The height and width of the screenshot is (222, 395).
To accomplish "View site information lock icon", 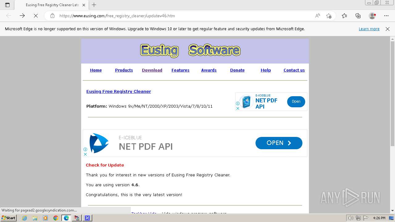I will [52, 16].
